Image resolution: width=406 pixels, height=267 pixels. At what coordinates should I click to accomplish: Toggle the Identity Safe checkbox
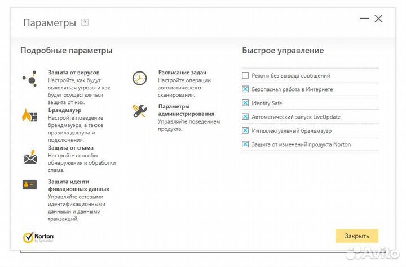(x=245, y=103)
